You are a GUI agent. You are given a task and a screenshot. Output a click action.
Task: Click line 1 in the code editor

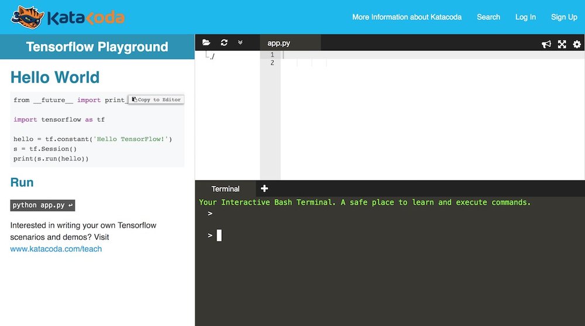click(x=432, y=55)
